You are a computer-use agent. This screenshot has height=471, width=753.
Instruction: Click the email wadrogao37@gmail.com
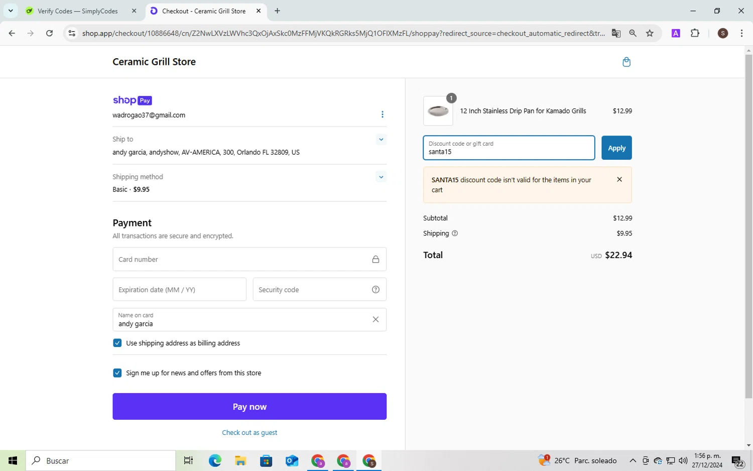[x=149, y=115]
